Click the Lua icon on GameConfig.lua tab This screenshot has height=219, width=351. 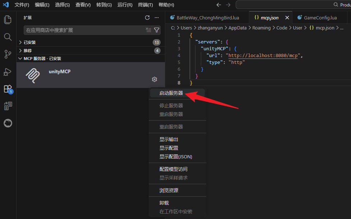(299, 18)
